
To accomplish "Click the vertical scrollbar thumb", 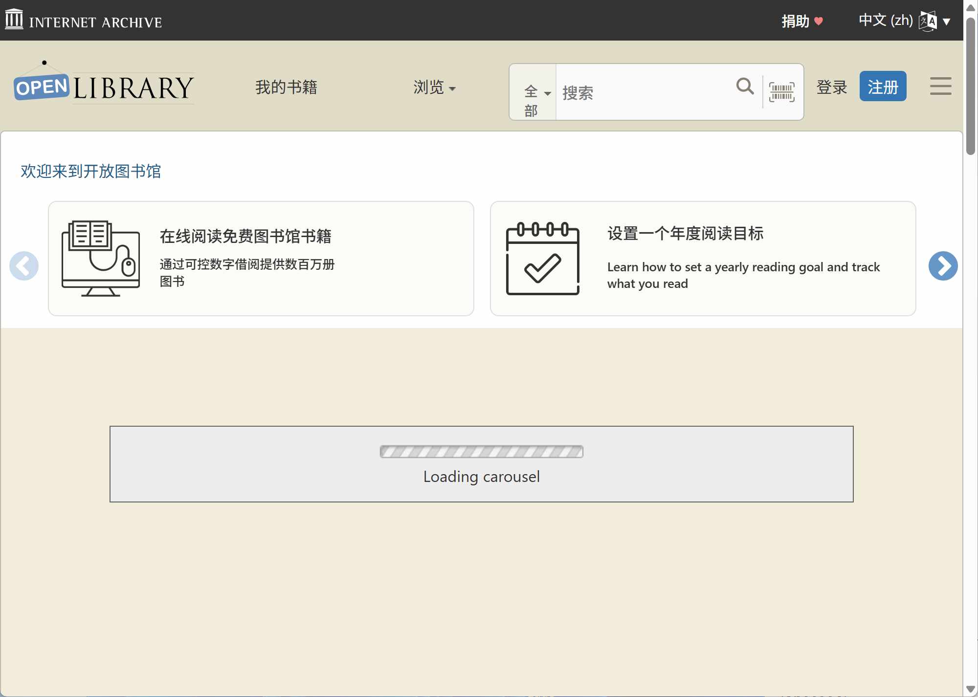I will click(971, 86).
